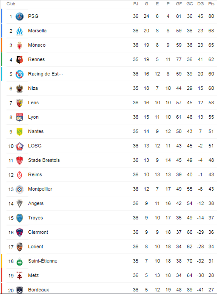Open the Racing de Estrasburgo team name
Image resolution: width=217 pixels, height=294 pixels.
click(x=46, y=74)
